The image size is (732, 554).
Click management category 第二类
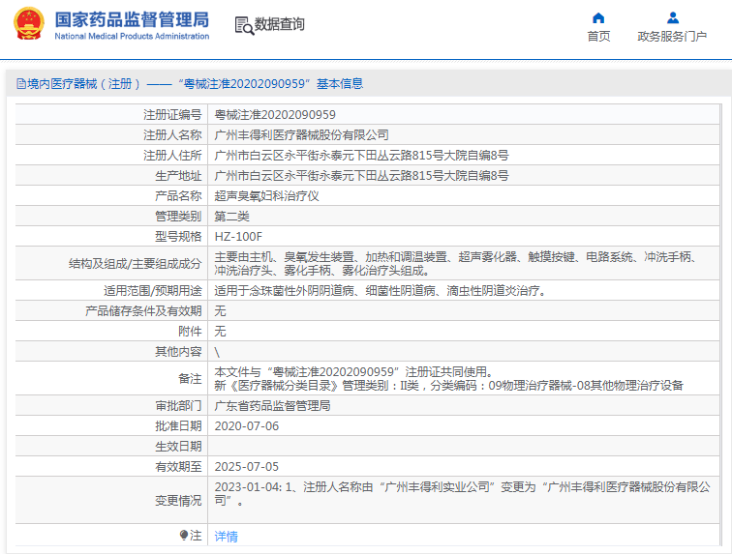click(232, 217)
